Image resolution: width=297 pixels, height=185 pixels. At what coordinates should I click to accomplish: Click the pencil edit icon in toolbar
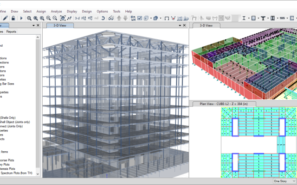coord(5,18)
